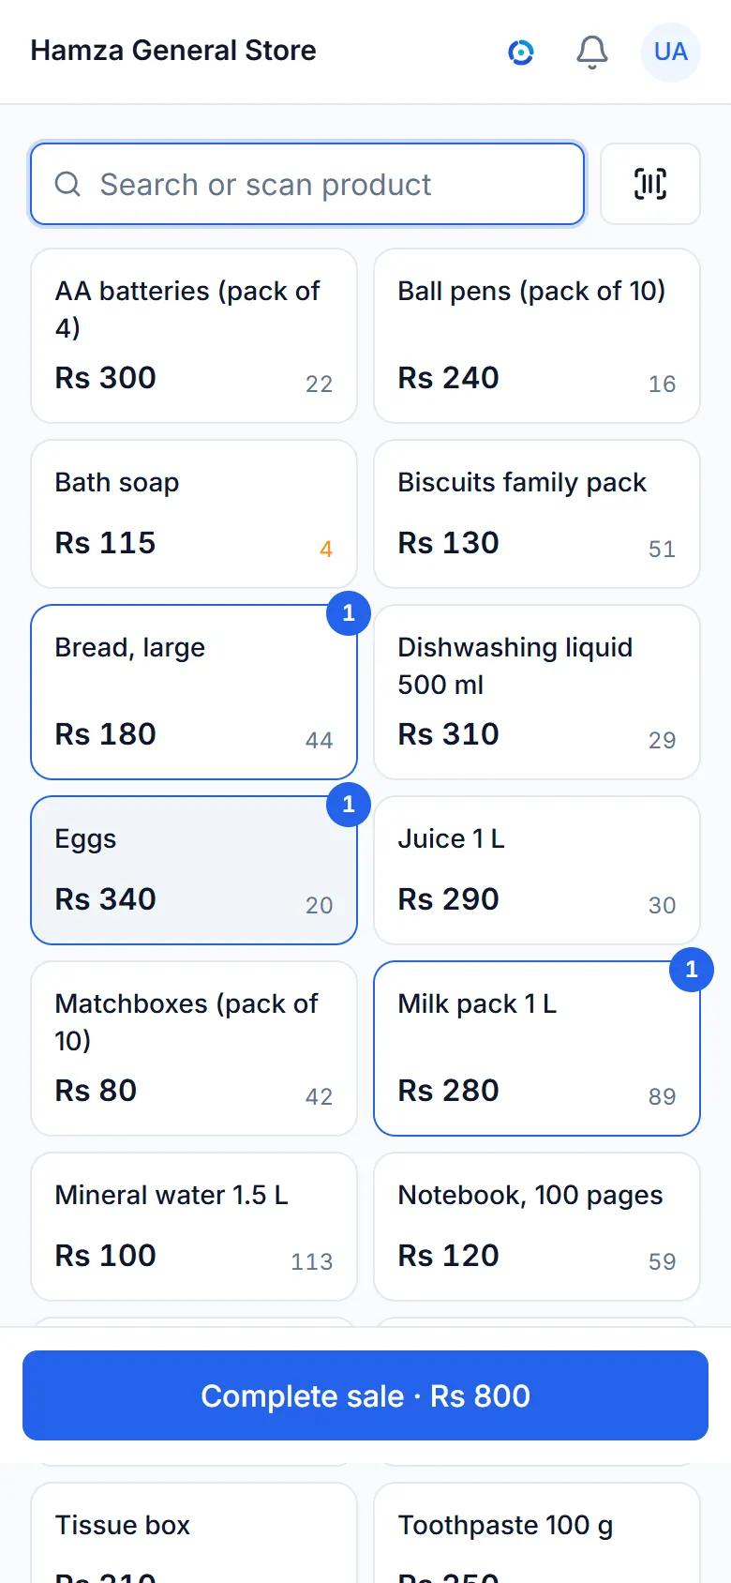This screenshot has height=1583, width=731.
Task: Open the UA user avatar menu
Action: click(x=671, y=53)
